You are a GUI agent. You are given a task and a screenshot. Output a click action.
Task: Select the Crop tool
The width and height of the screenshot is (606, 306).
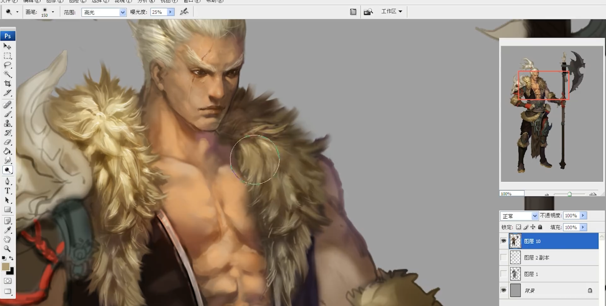pos(7,84)
